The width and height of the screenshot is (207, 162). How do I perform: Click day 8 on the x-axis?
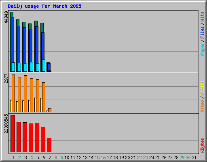(x=56, y=158)
